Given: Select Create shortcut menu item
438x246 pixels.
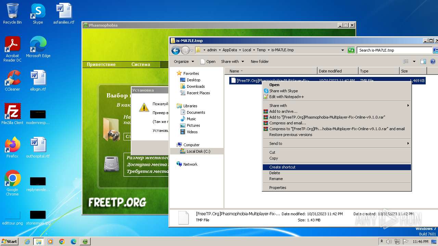Looking at the screenshot, I should pos(337,167).
